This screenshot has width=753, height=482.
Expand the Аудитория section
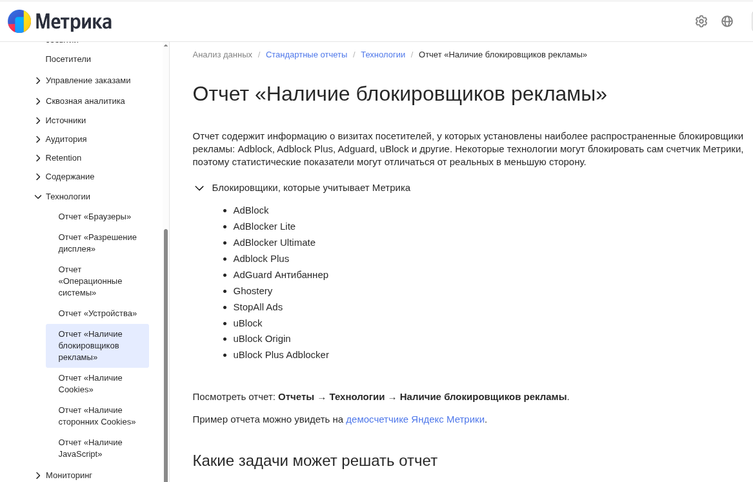38,139
